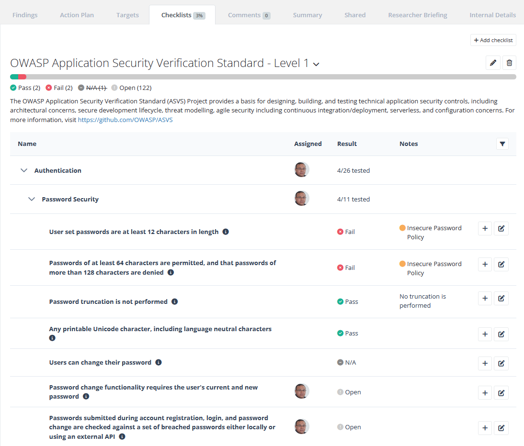Edit the Users can change password item
This screenshot has width=524, height=446.
[x=501, y=364]
